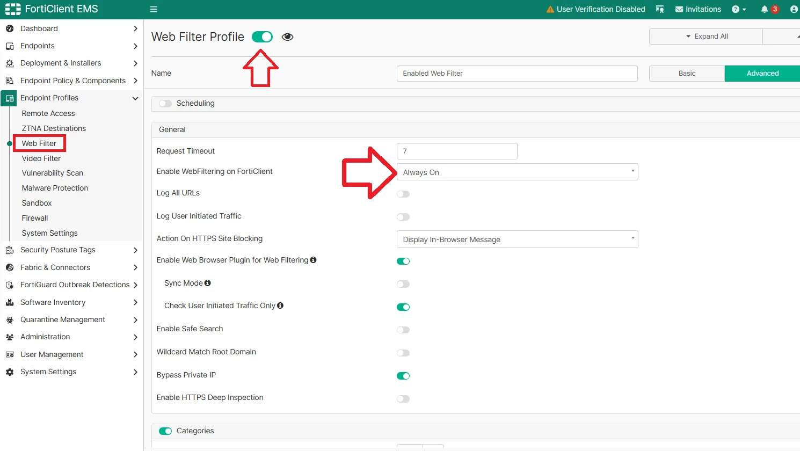Image resolution: width=800 pixels, height=451 pixels.
Task: Expand the Administration chevron
Action: (135, 337)
